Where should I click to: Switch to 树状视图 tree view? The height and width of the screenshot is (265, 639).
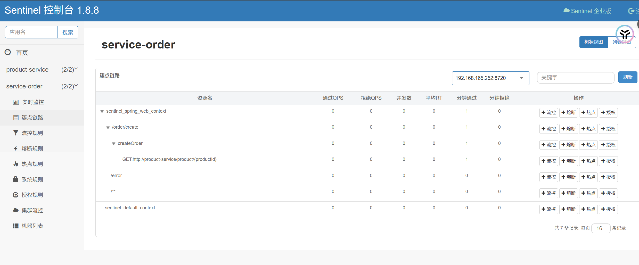coord(593,42)
